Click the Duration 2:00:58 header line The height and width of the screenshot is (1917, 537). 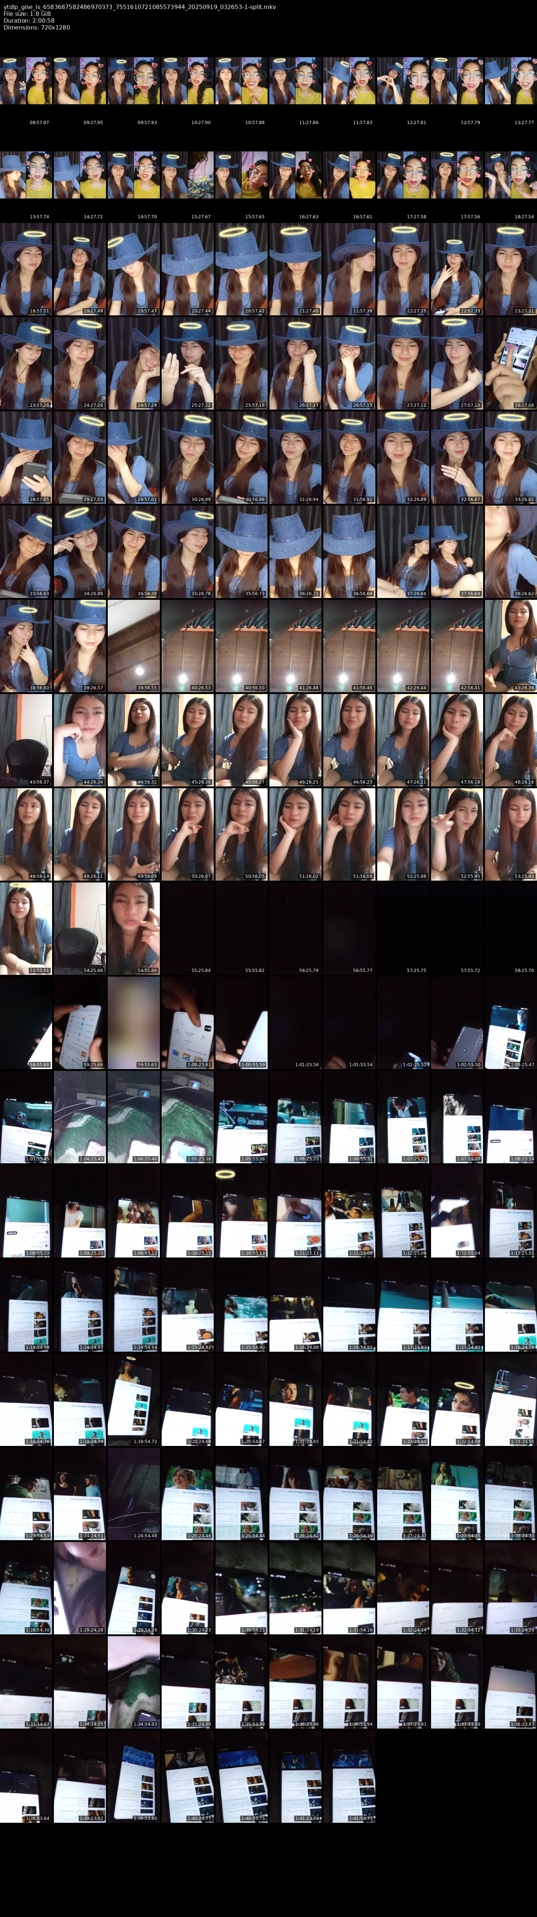[28, 20]
